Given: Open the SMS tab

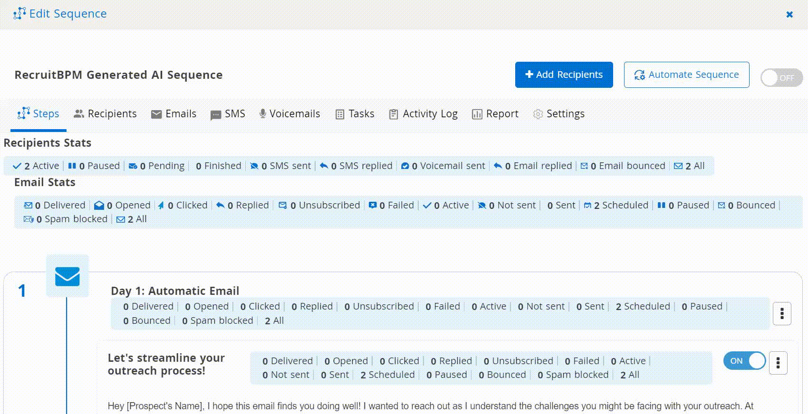Looking at the screenshot, I should coord(228,114).
